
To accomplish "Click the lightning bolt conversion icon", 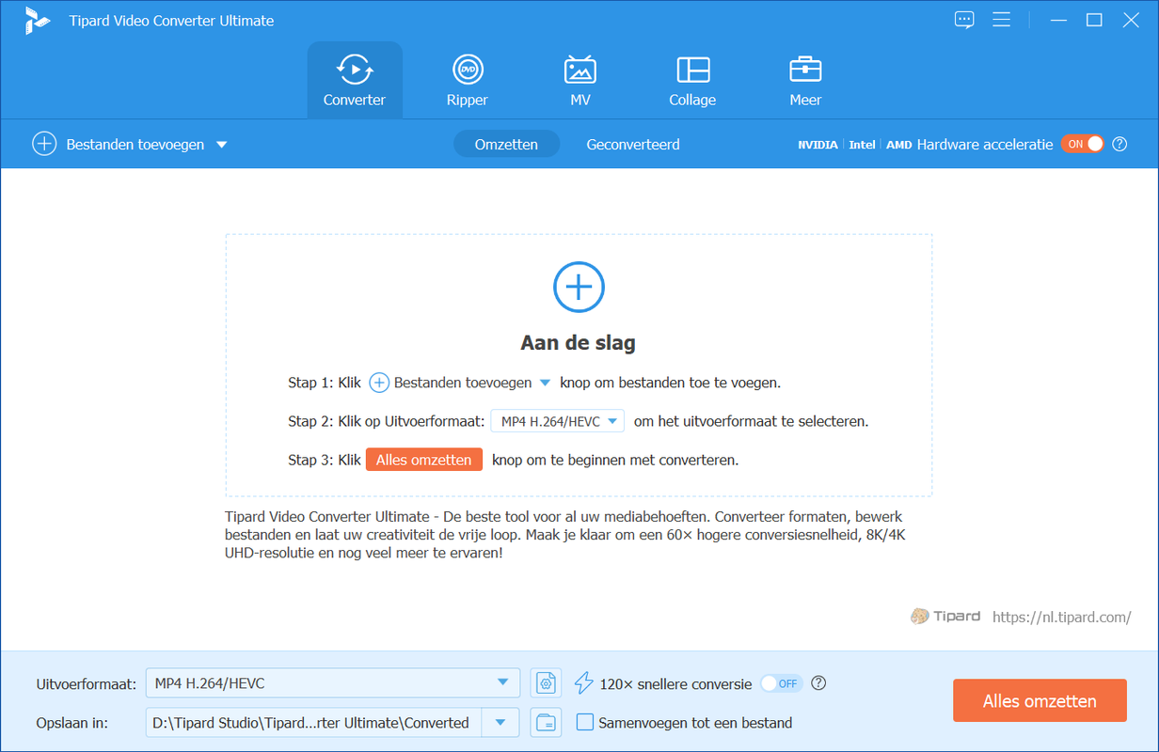I will tap(584, 683).
